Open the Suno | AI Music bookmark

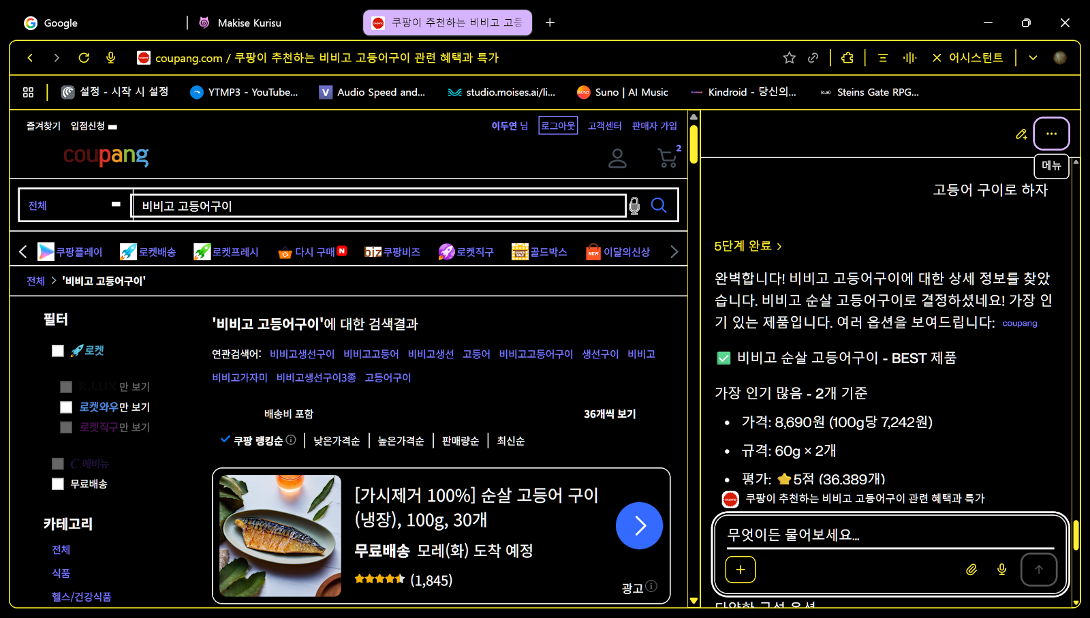coord(623,92)
